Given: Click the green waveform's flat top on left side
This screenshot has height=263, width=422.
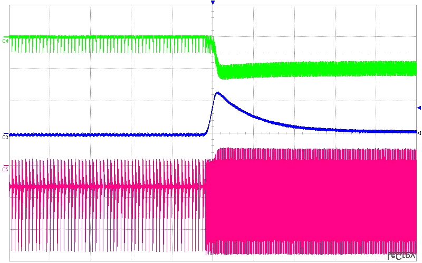Looking at the screenshot, I should click(x=105, y=37).
